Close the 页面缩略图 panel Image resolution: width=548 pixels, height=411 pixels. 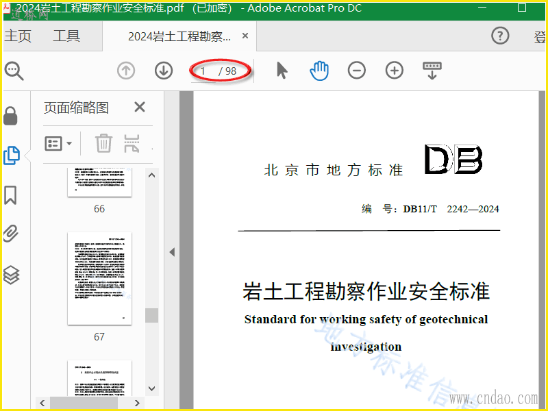coord(140,107)
